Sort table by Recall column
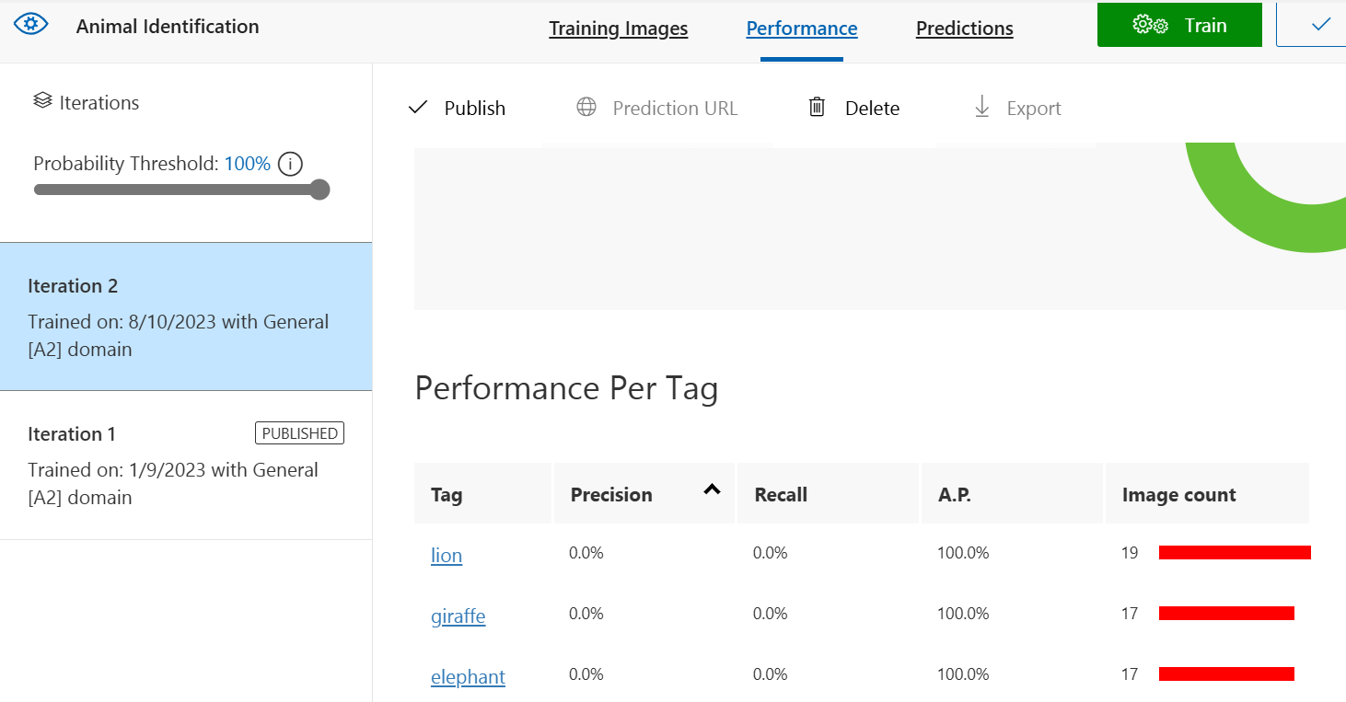The image size is (1346, 702). (781, 495)
